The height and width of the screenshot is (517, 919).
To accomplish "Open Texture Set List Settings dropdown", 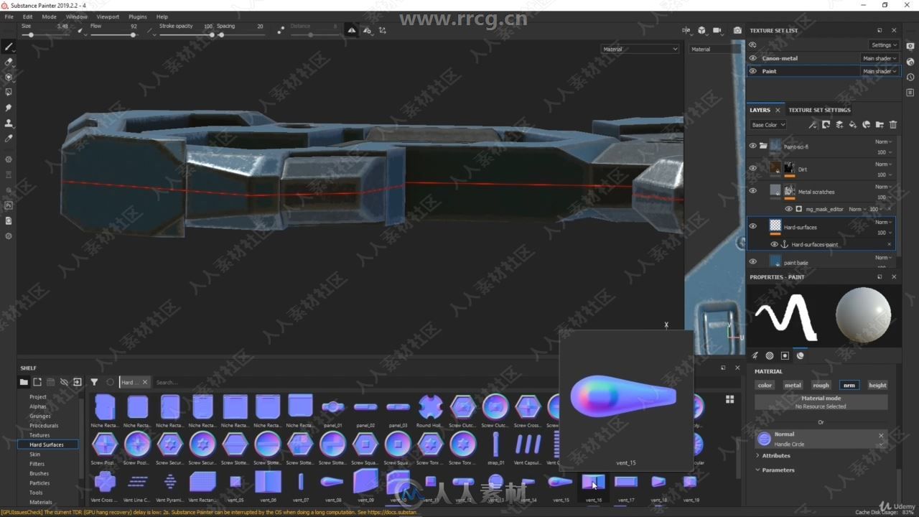I will (884, 45).
